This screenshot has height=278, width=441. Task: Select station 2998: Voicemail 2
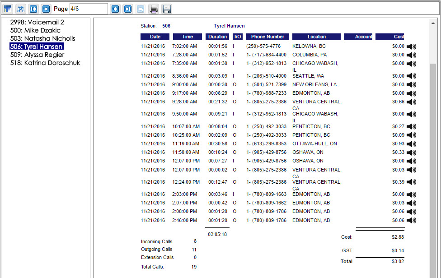coord(37,22)
